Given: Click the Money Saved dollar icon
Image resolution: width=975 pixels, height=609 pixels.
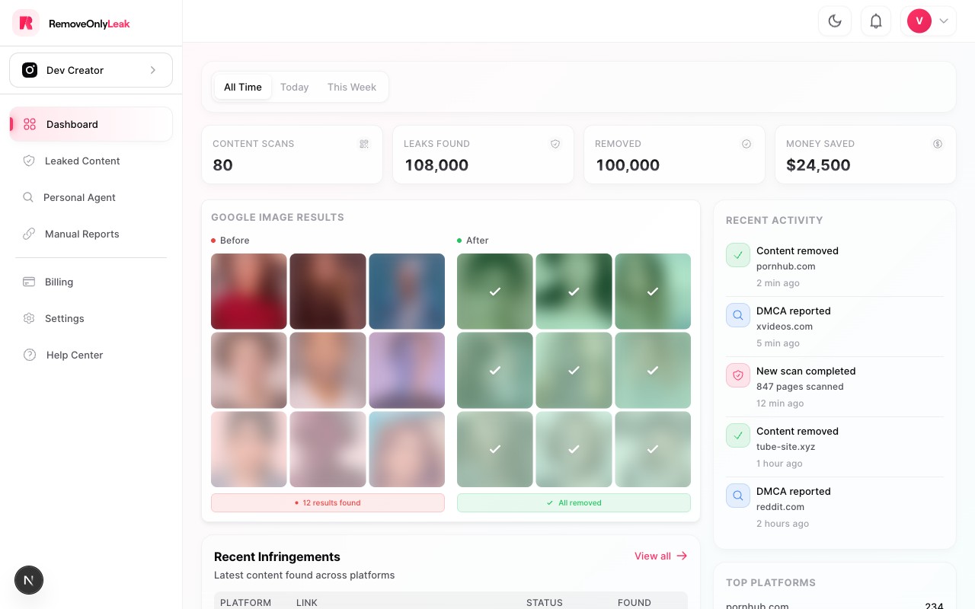Looking at the screenshot, I should [938, 144].
